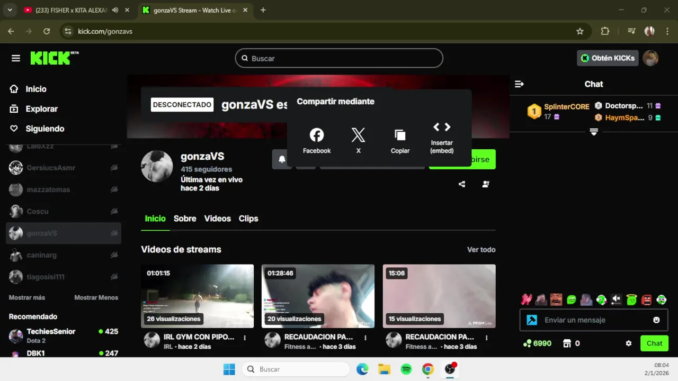Choose Insertar (embed) share option
This screenshot has height=381, width=678.
pos(442,138)
